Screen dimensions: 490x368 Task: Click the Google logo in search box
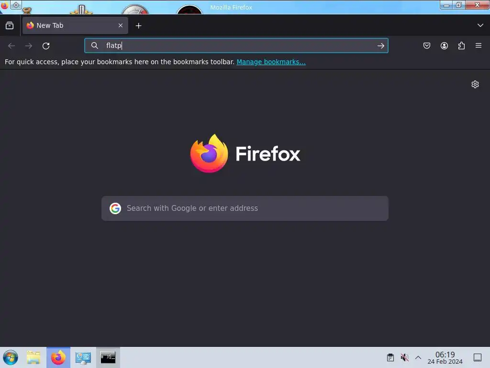(x=115, y=208)
